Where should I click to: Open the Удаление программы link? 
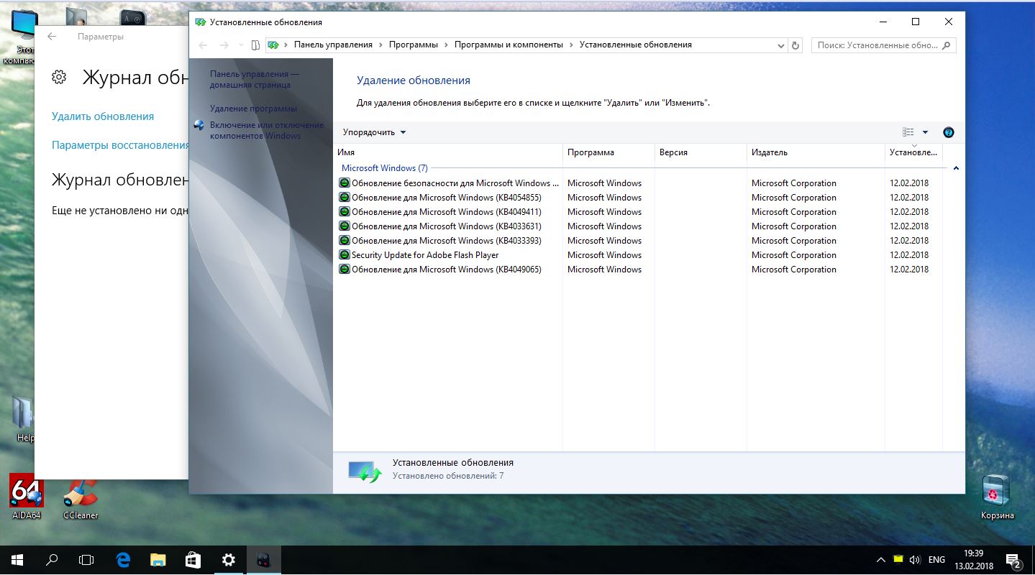click(253, 109)
